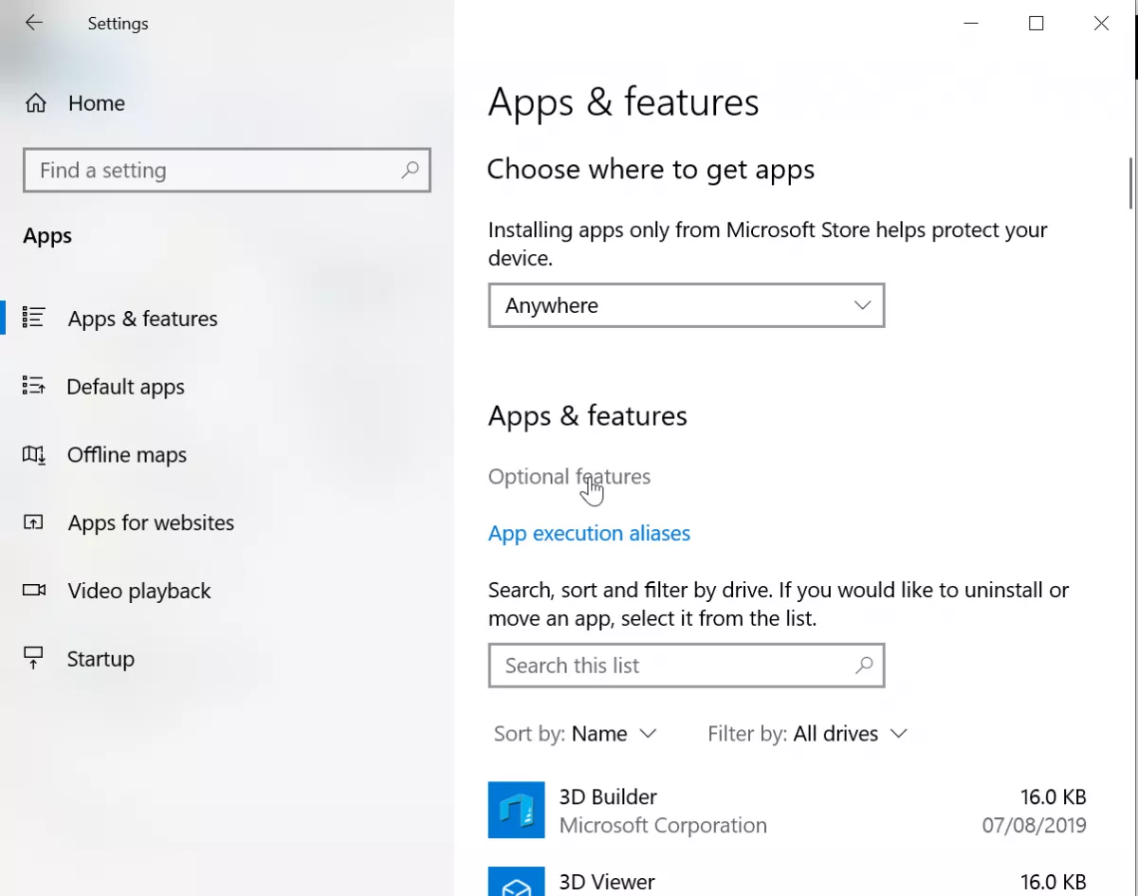Viewport: 1138px width, 896px height.
Task: Open Apps for websites settings
Action: click(151, 523)
